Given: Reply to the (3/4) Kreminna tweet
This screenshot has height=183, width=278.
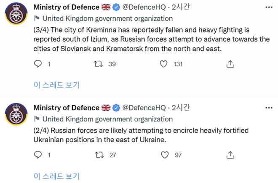Looking at the screenshot, I should [x=38, y=64].
